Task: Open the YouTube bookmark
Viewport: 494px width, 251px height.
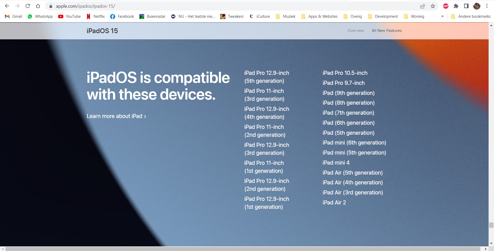Action: [x=69, y=16]
